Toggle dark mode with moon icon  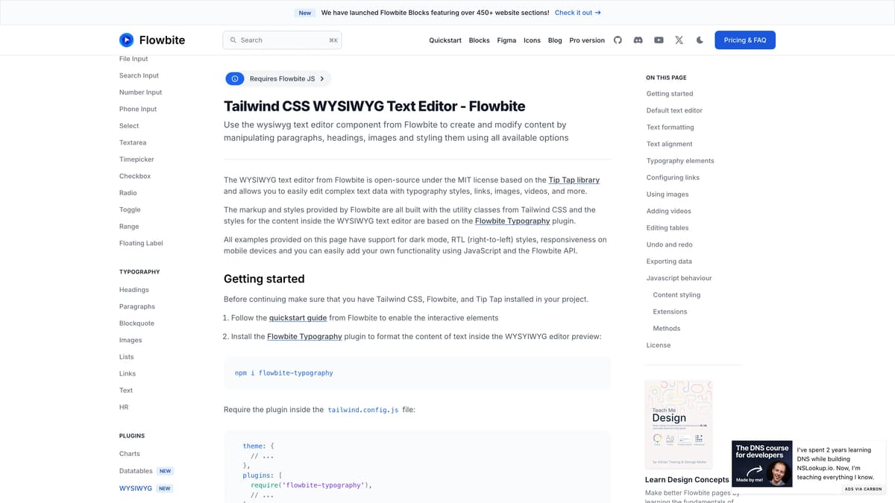[x=700, y=40]
